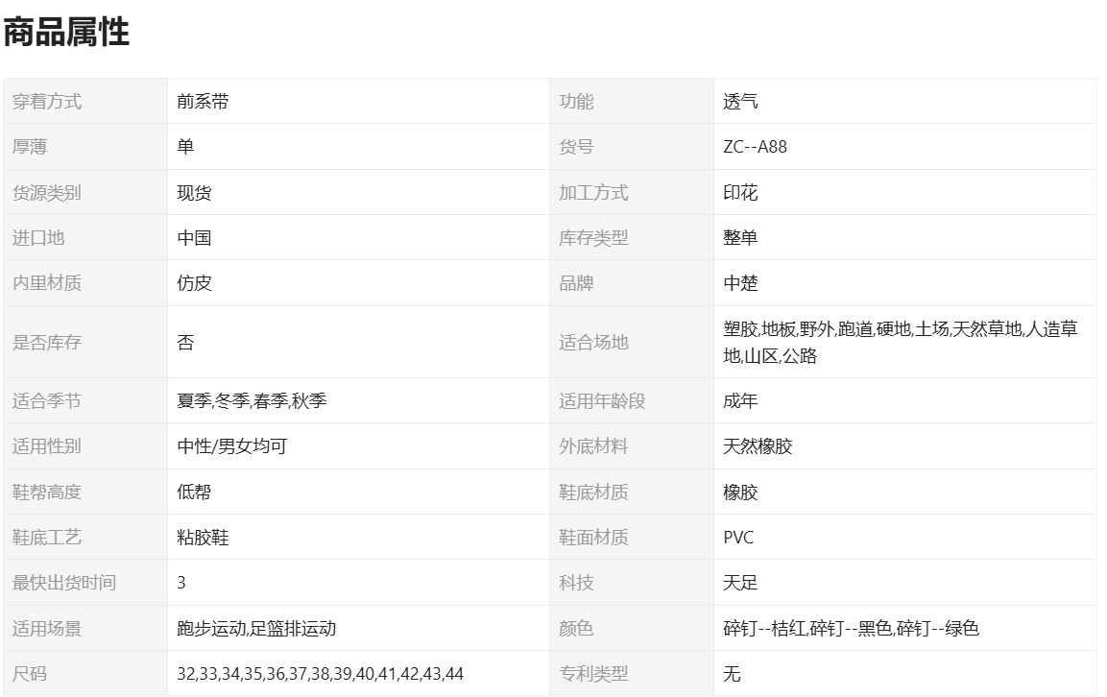Click the 中性/男女均可 gender value
This screenshot has width=1107, height=697.
point(231,446)
